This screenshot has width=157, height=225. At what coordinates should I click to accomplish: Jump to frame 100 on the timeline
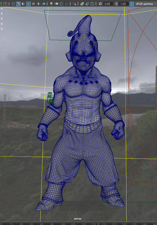[x=63, y=224]
